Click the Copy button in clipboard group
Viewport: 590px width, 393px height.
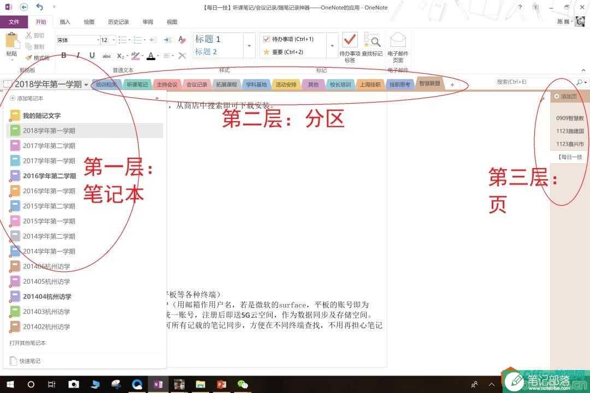click(34, 46)
